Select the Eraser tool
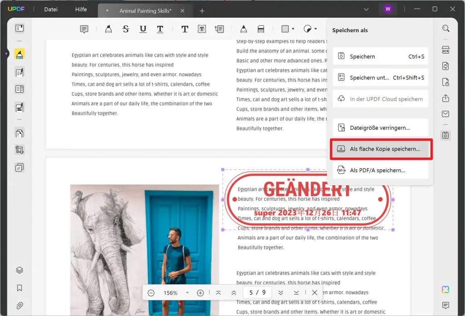465x316 pixels. pos(261,29)
